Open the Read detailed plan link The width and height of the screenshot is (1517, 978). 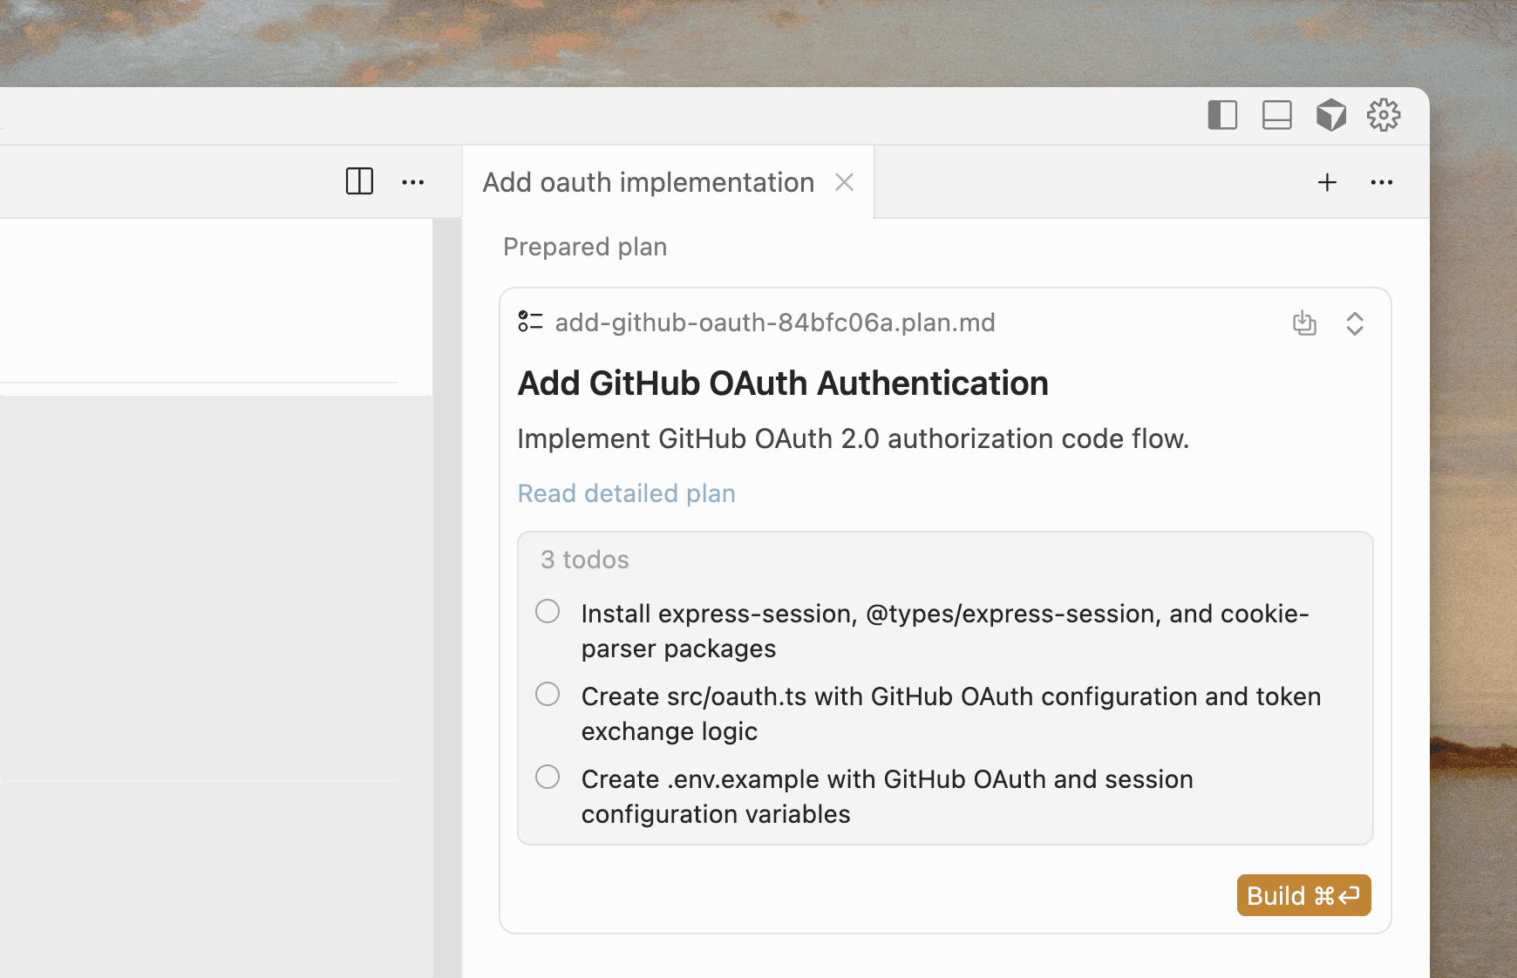(626, 493)
